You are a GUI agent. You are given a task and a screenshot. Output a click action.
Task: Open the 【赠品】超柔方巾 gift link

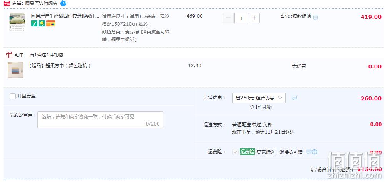click(60, 66)
